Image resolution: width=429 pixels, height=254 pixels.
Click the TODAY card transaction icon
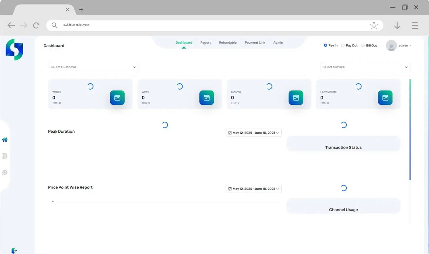tap(117, 98)
